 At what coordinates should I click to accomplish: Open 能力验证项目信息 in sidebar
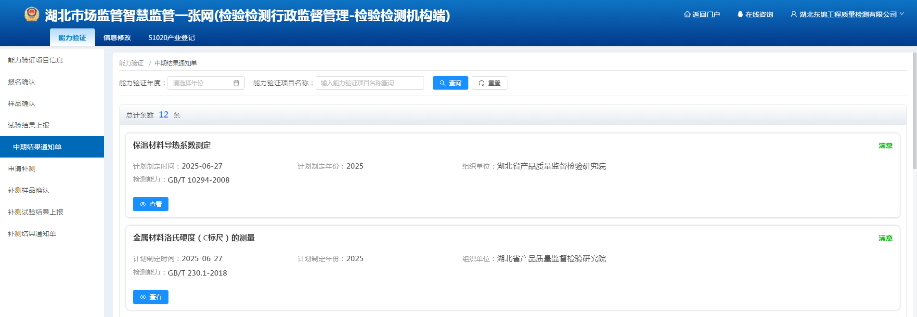pos(36,60)
